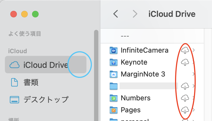
Task: Click the green zoom window button
Action: [x=35, y=14]
